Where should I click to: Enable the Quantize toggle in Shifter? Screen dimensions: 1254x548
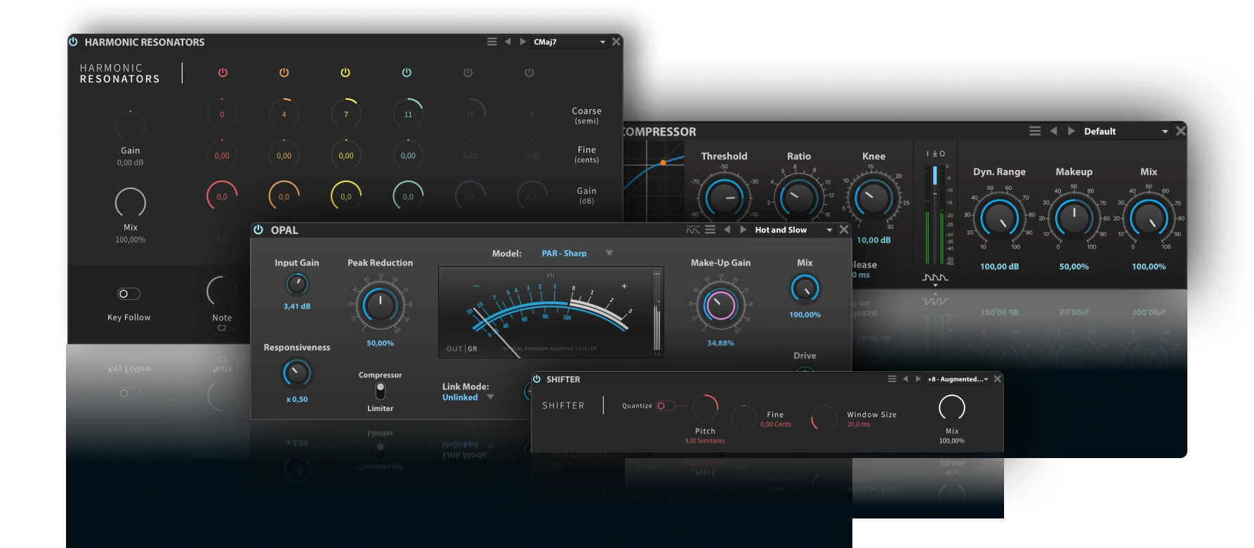pos(664,406)
